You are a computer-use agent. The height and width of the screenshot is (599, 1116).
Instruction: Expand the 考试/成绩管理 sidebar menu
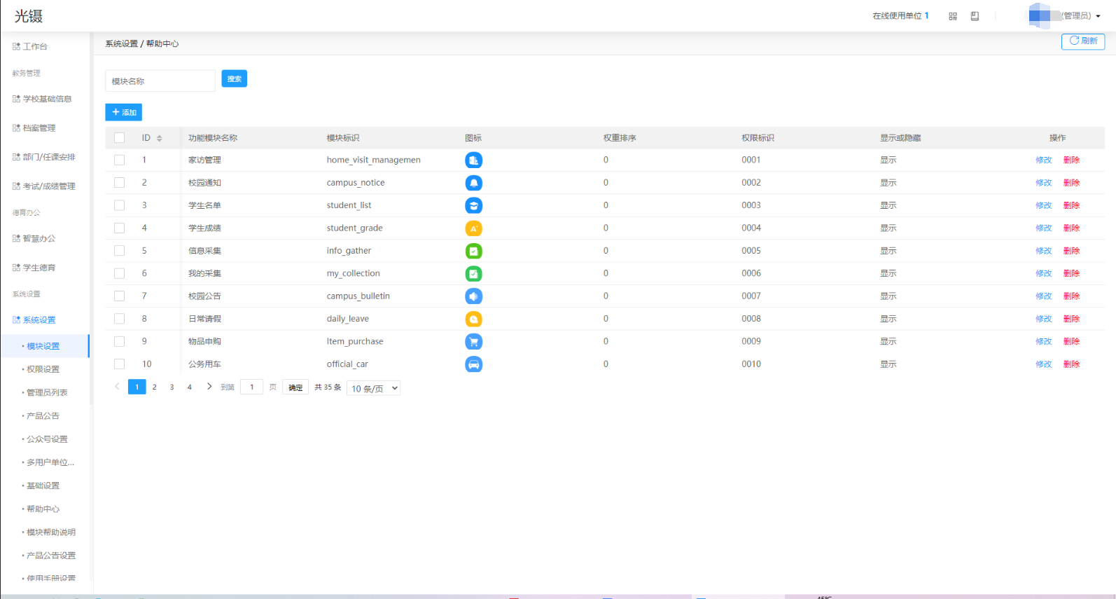45,186
